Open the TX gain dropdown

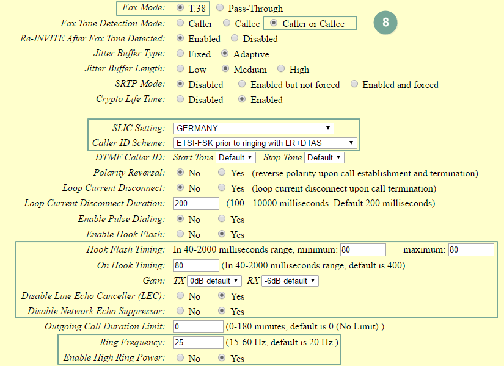(x=214, y=281)
